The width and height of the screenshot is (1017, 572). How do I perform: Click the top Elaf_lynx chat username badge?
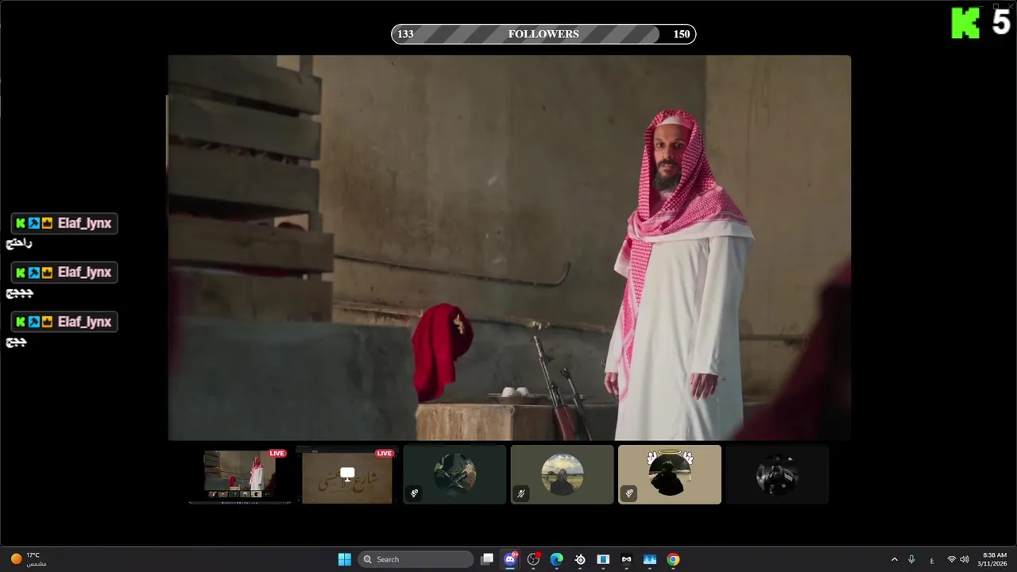pos(64,223)
